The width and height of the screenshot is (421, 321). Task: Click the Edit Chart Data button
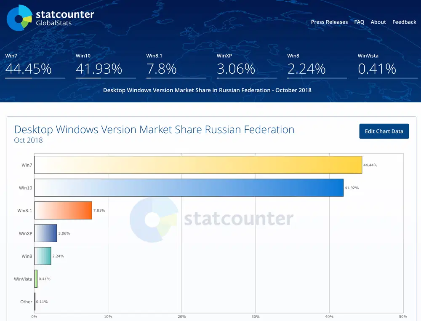[x=384, y=131]
